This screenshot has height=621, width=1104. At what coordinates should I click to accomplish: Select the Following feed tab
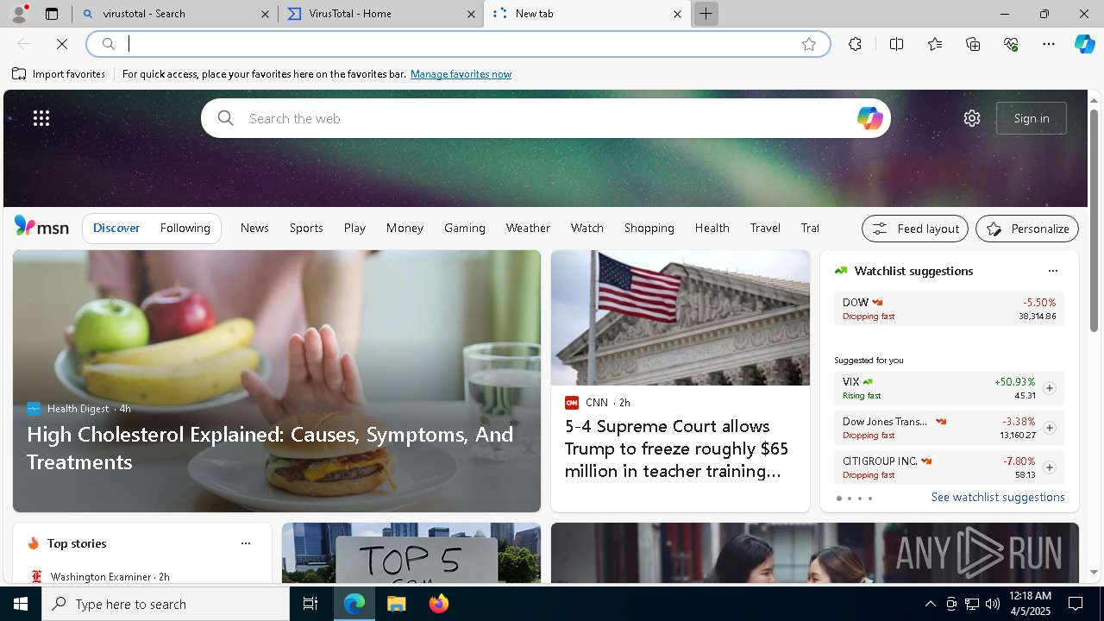[x=185, y=228]
